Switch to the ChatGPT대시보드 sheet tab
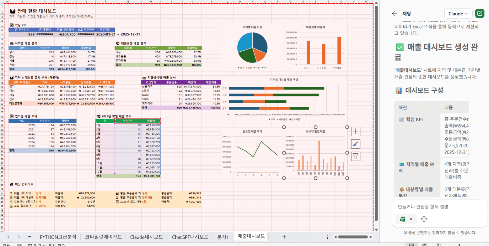The height and width of the screenshot is (246, 489). (x=190, y=237)
